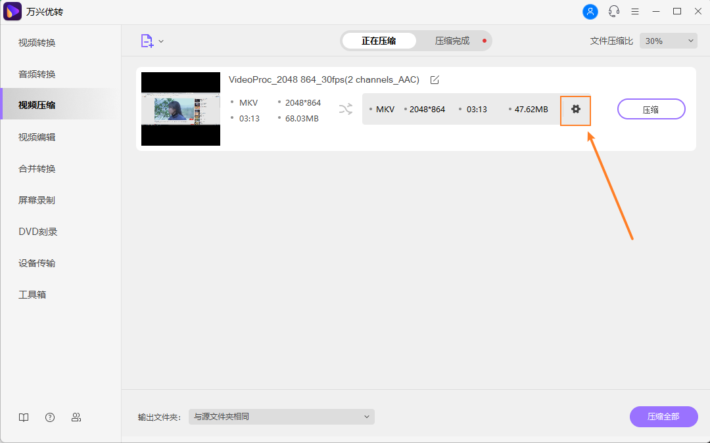This screenshot has height=443, width=710.
Task: Open the user account avatar
Action: (x=590, y=11)
